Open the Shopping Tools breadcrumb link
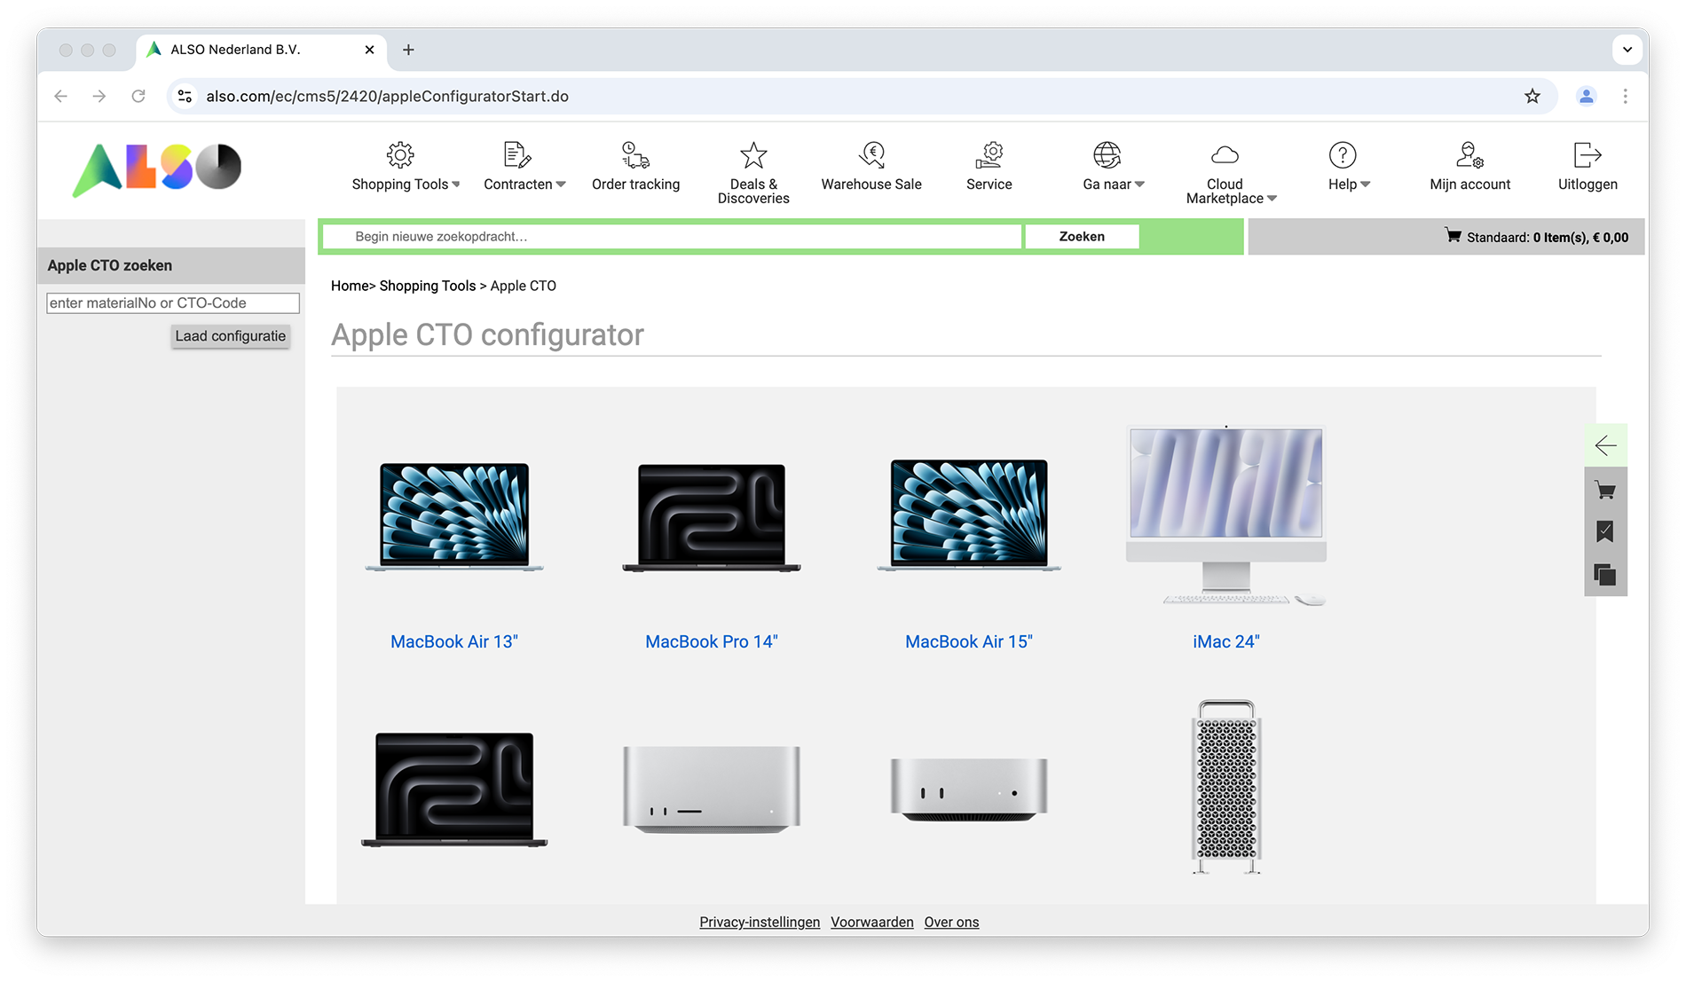This screenshot has width=1686, height=982. 428,286
